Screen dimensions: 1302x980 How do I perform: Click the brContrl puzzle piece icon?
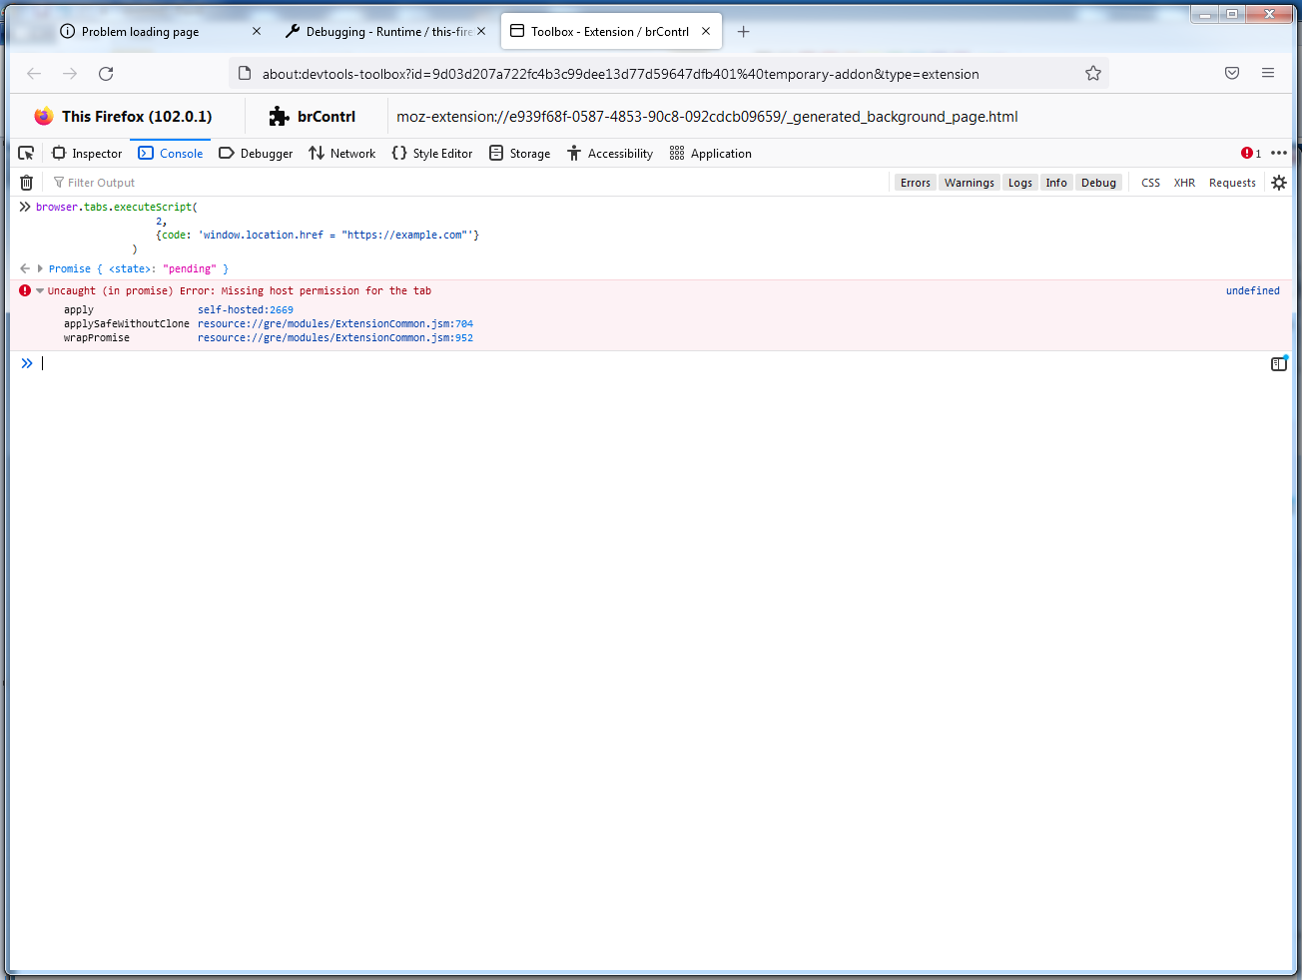coord(279,117)
